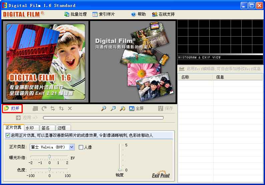The height and width of the screenshot is (185, 265).
Task: Click the 锐度 sharpness vertical slider handle
Action: 120,170
